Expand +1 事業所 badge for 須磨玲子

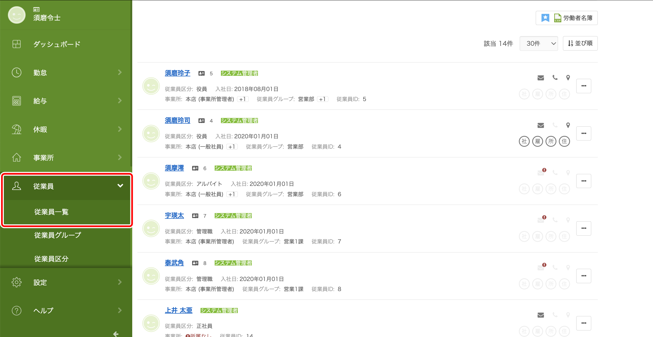pyautogui.click(x=242, y=99)
